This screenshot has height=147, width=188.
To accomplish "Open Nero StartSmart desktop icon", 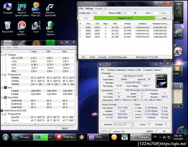I will pyautogui.click(x=22, y=28).
